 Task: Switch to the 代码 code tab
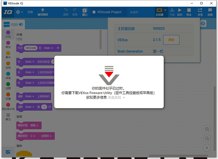click(x=13, y=24)
